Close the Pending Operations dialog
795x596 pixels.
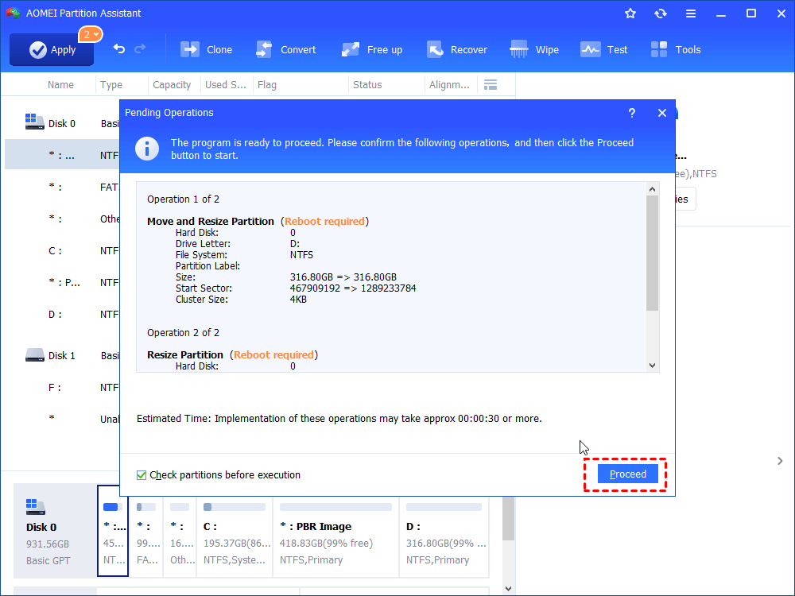tap(661, 113)
